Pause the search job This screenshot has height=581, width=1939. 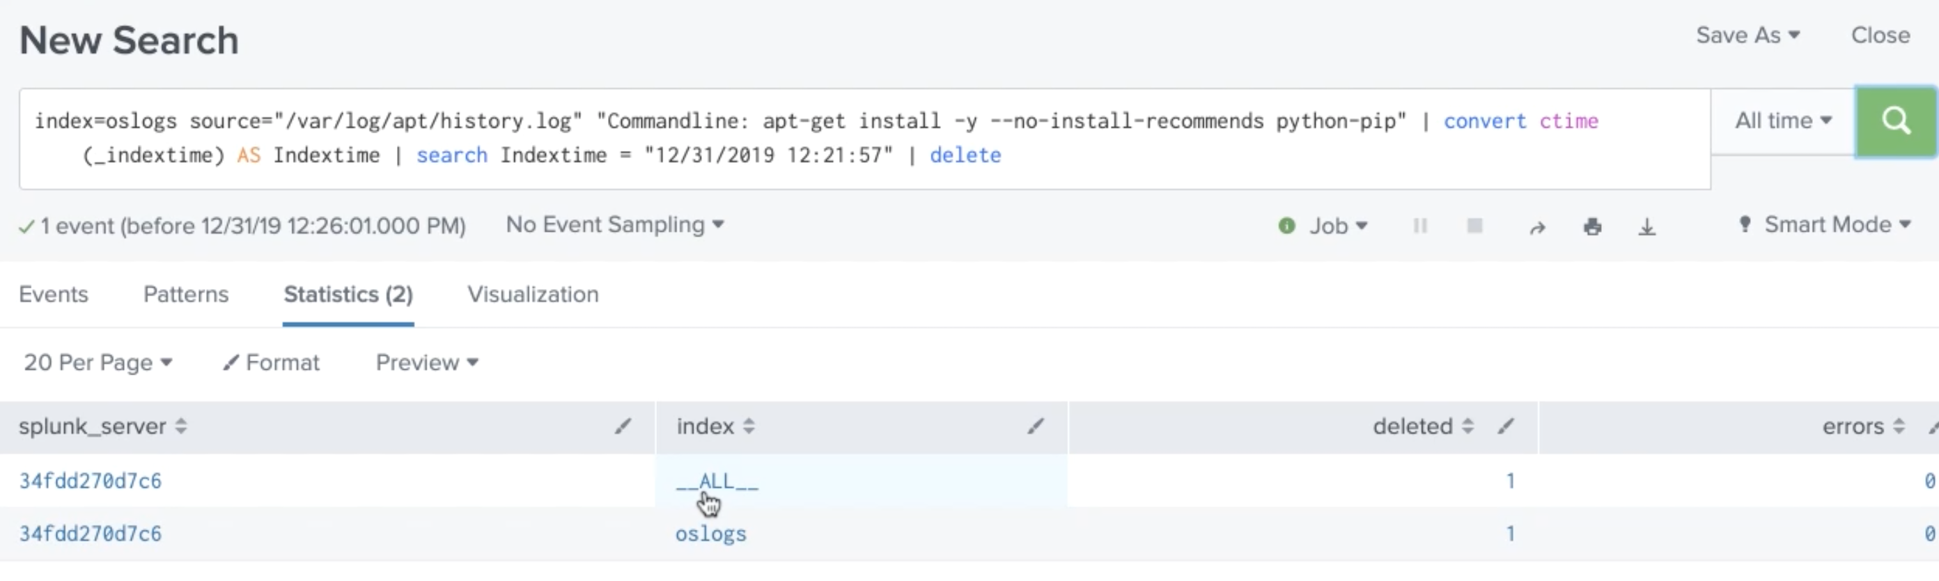[x=1420, y=226]
